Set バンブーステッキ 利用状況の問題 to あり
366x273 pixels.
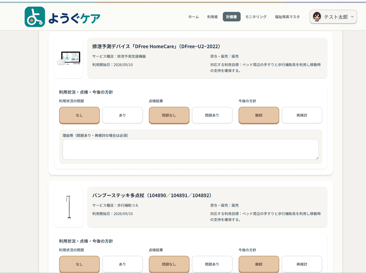tap(122, 264)
